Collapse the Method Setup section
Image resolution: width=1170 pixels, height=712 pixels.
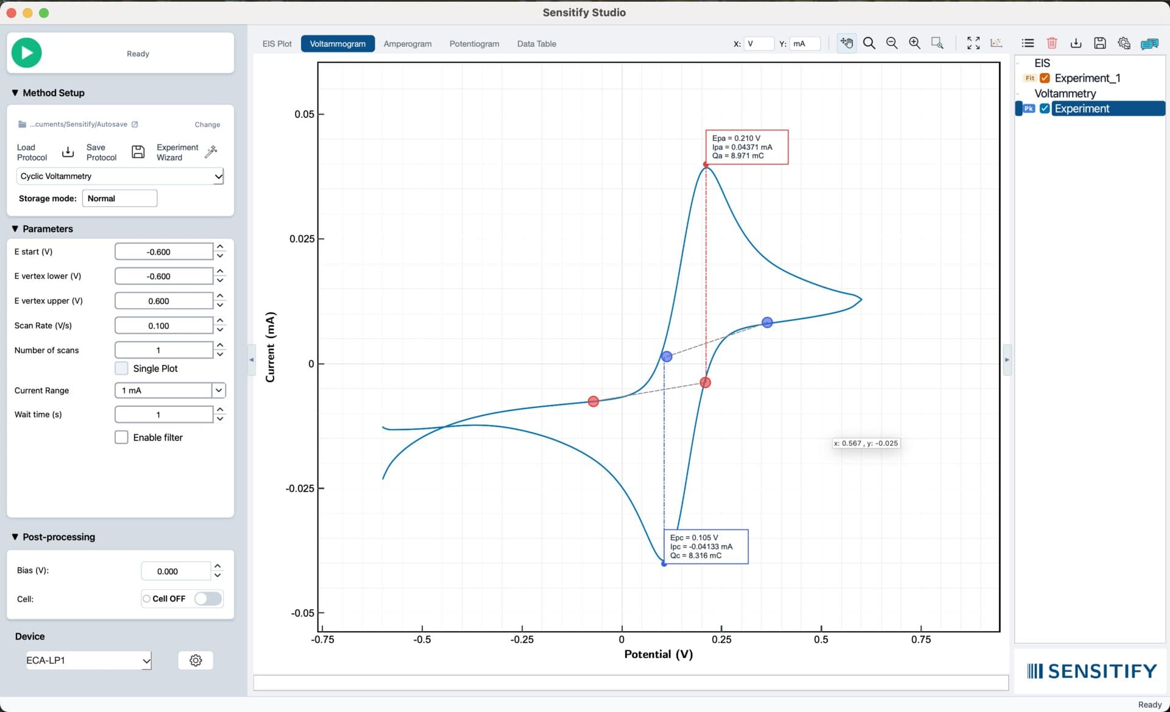15,93
